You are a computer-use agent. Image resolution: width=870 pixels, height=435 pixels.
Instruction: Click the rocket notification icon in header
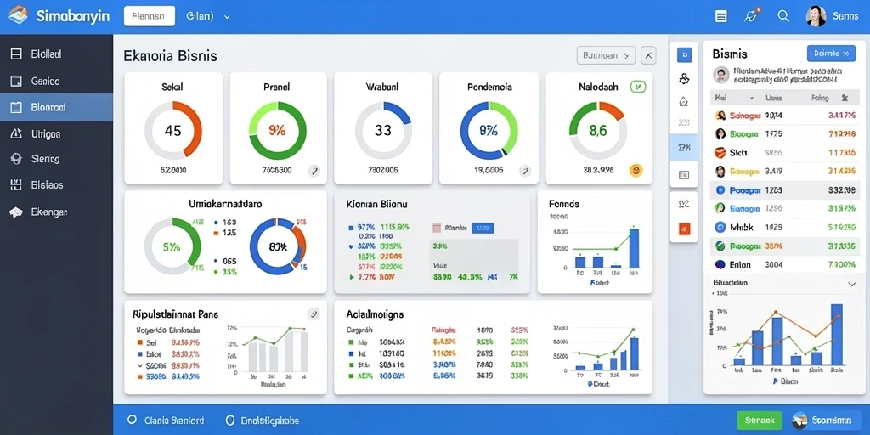(751, 15)
